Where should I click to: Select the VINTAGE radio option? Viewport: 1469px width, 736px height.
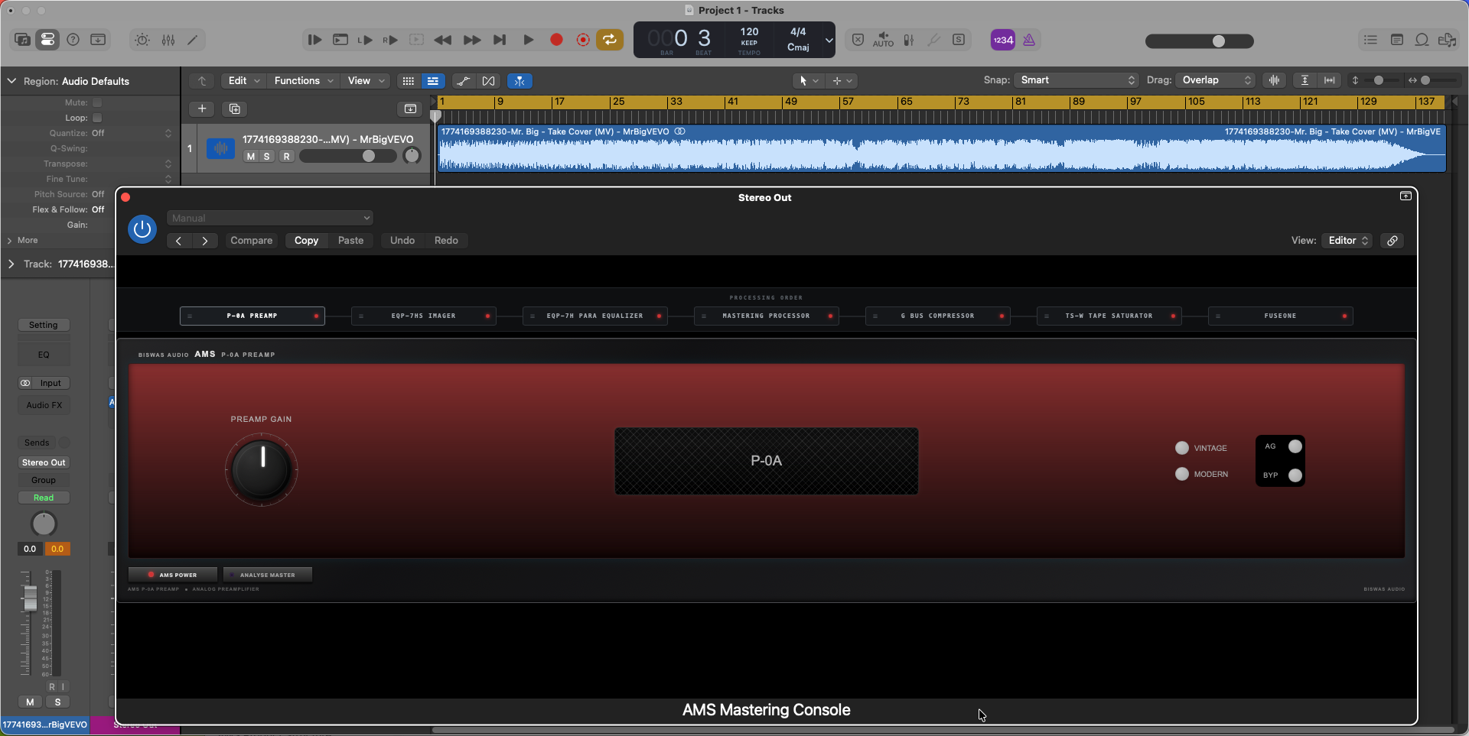tap(1182, 448)
